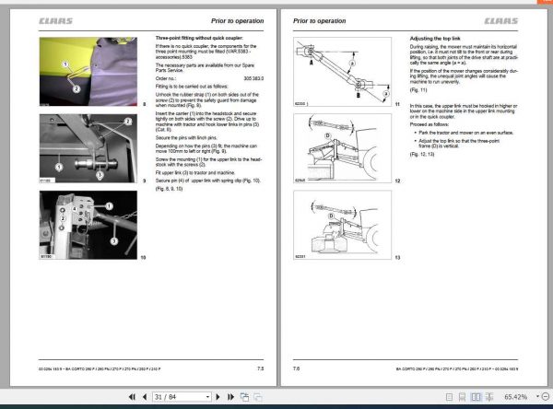The image size is (553, 409).
Task: Click figure 10 upper link photo
Action: click(88, 226)
